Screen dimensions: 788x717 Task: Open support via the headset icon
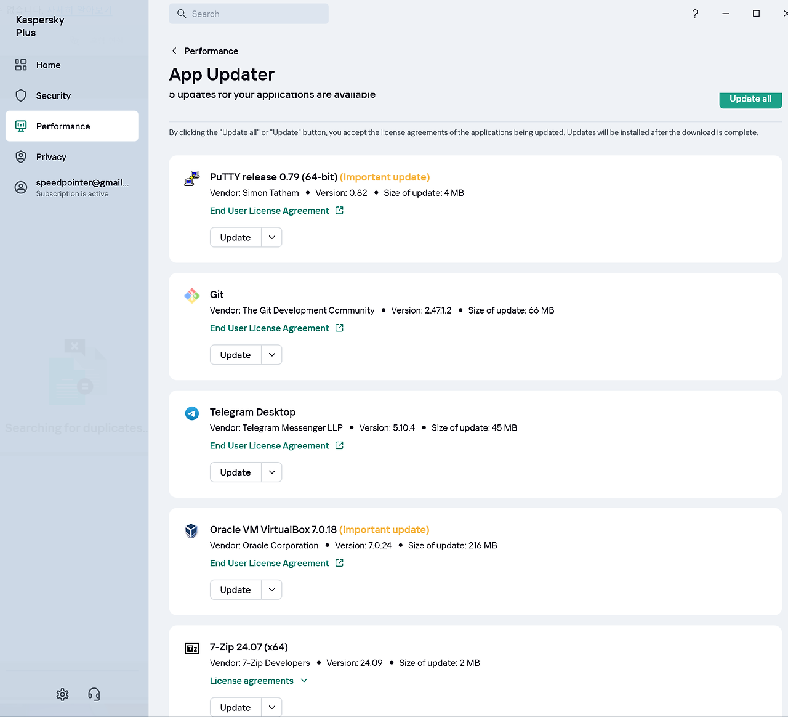click(x=94, y=694)
